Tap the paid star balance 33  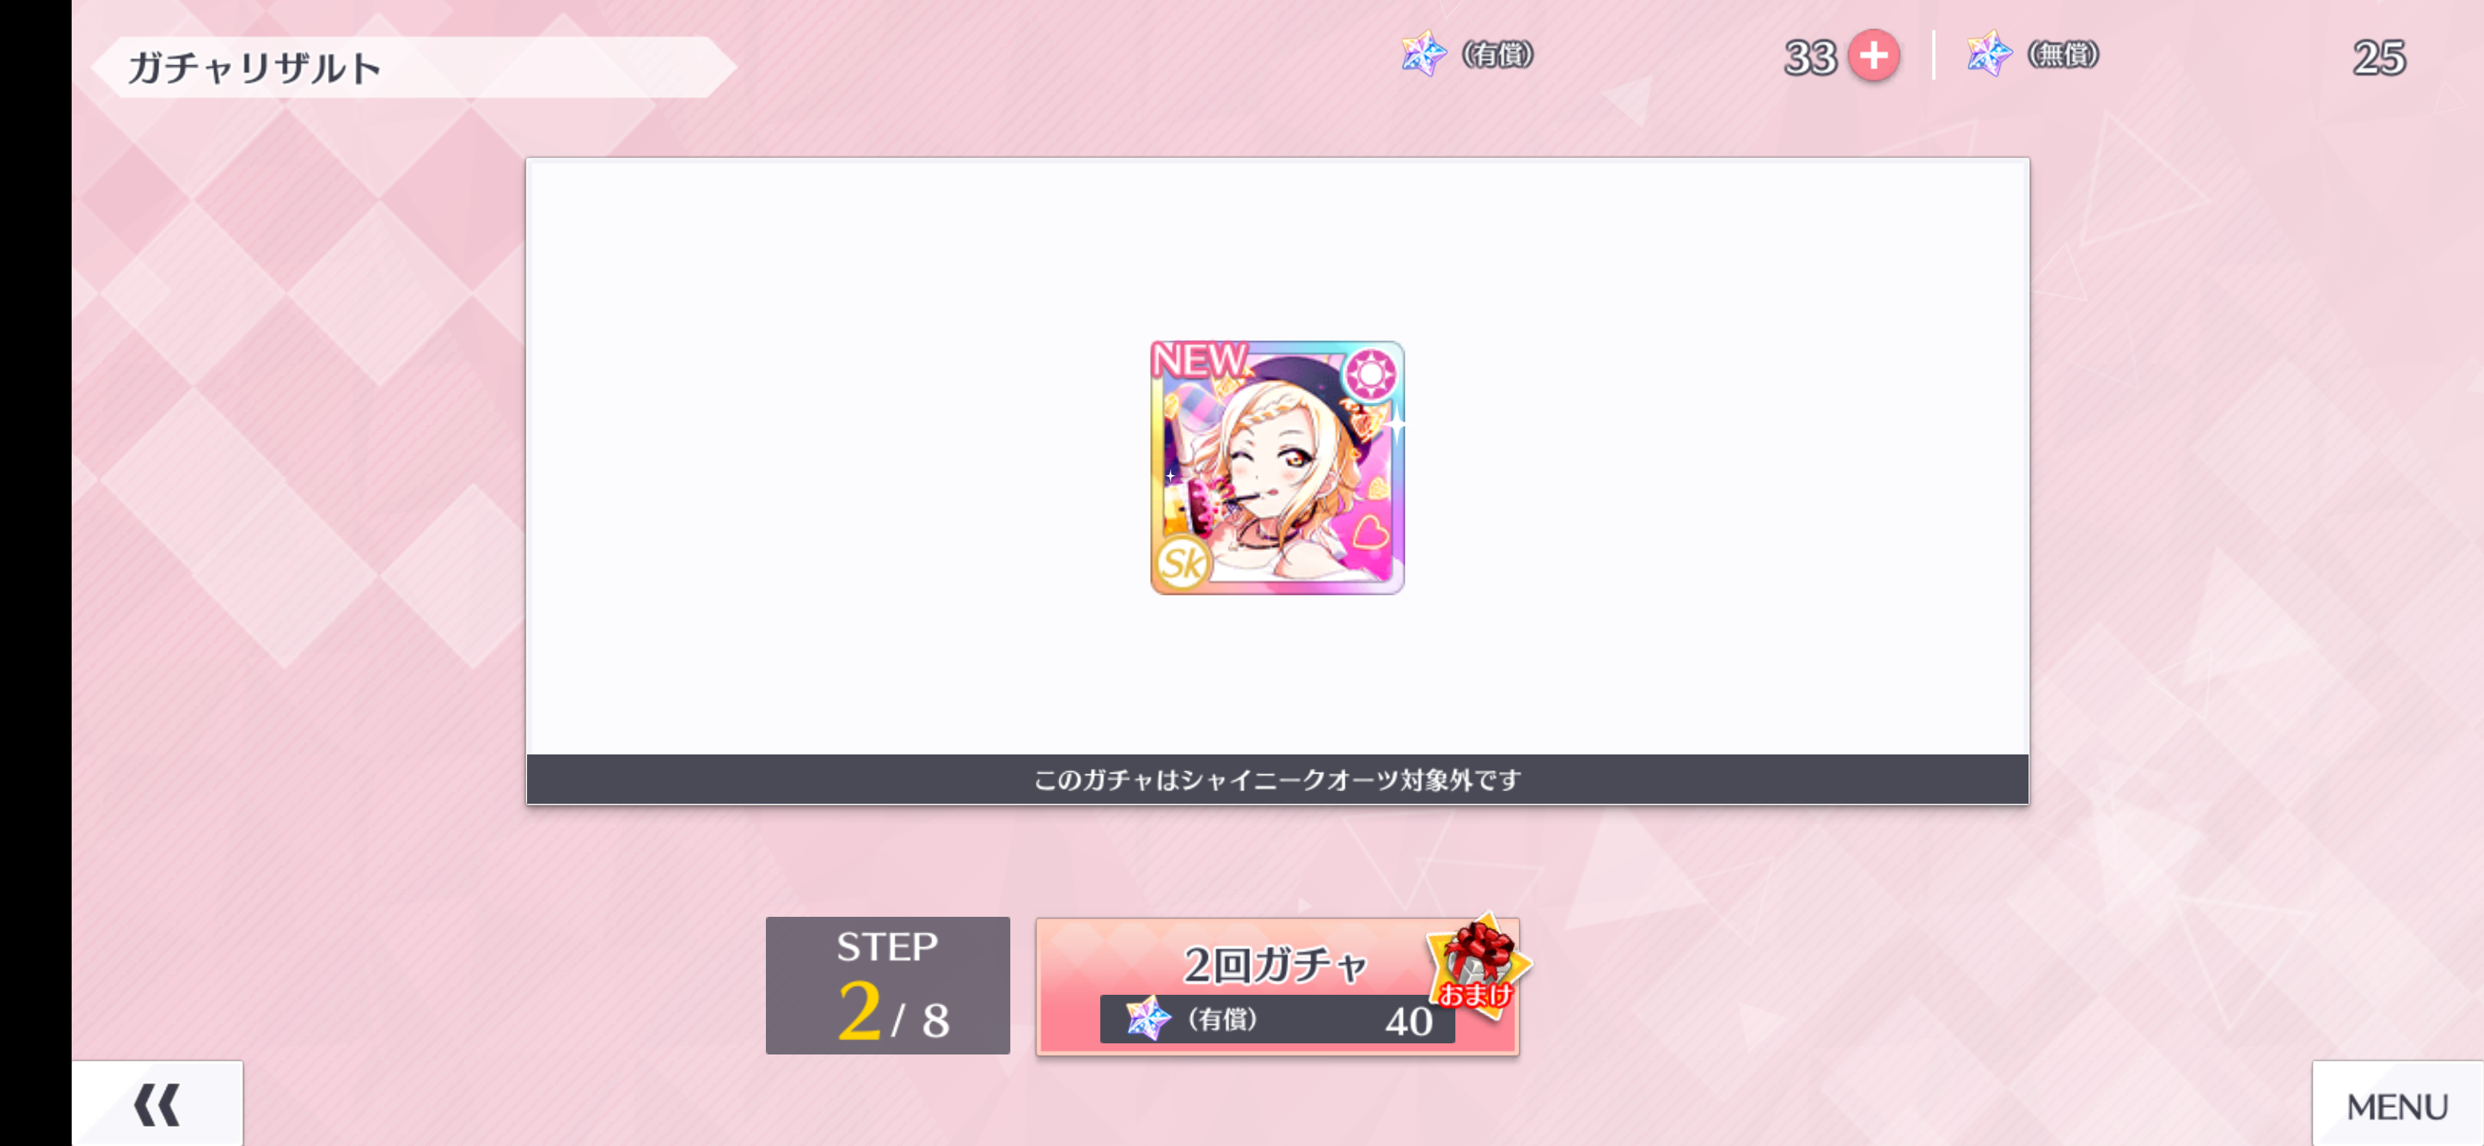pyautogui.click(x=1809, y=58)
